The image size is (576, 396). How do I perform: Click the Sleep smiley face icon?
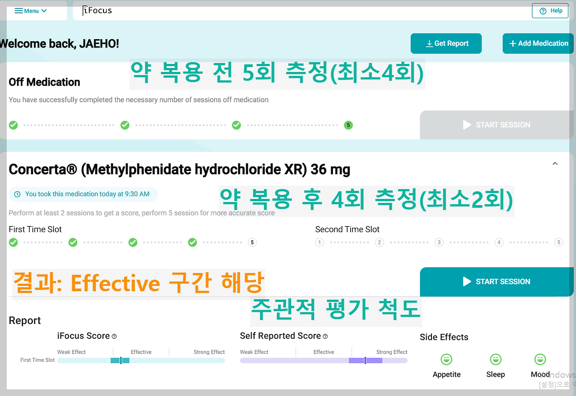tap(495, 360)
